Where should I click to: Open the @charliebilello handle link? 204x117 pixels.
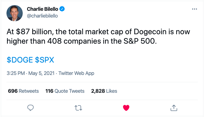click(42, 16)
